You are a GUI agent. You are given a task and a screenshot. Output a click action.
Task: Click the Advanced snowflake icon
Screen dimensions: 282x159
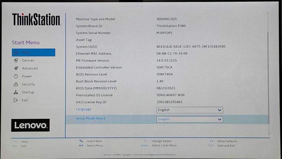(x=16, y=68)
